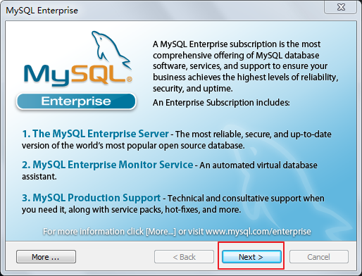The image size is (362, 276).
Task: Click 'Technical and consultative support when' text
Action: [246, 199]
